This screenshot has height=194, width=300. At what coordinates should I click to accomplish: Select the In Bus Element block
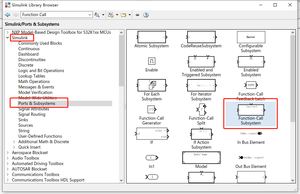tap(251, 134)
